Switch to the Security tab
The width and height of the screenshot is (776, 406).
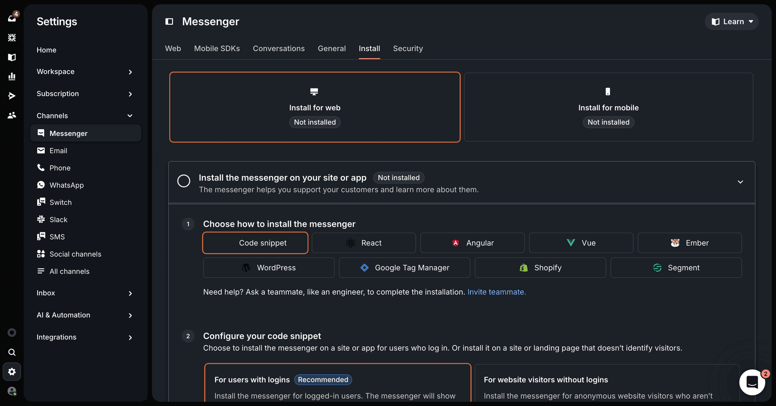point(408,48)
